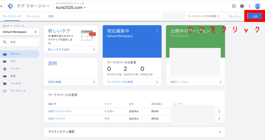Switch to the バージョン tab
The image size is (265, 140).
click(x=33, y=16)
